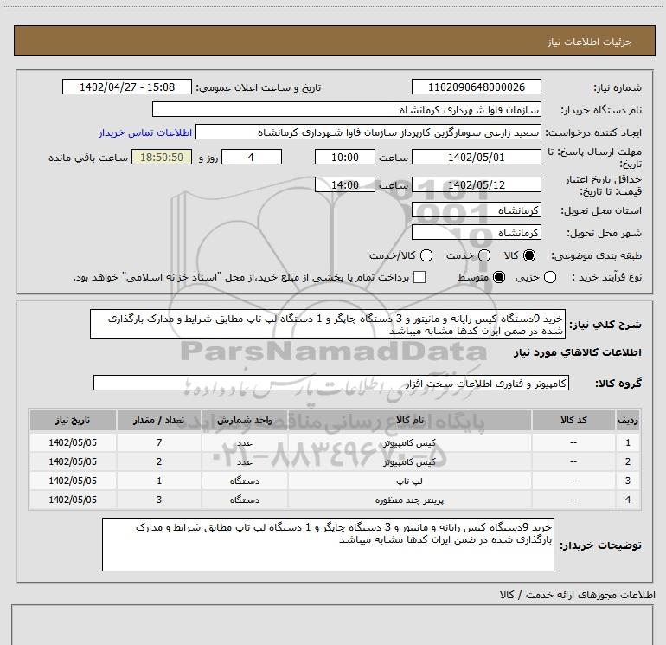Select row 1 item name کیس کامپیوتر
The height and width of the screenshot is (645, 666).
(409, 443)
